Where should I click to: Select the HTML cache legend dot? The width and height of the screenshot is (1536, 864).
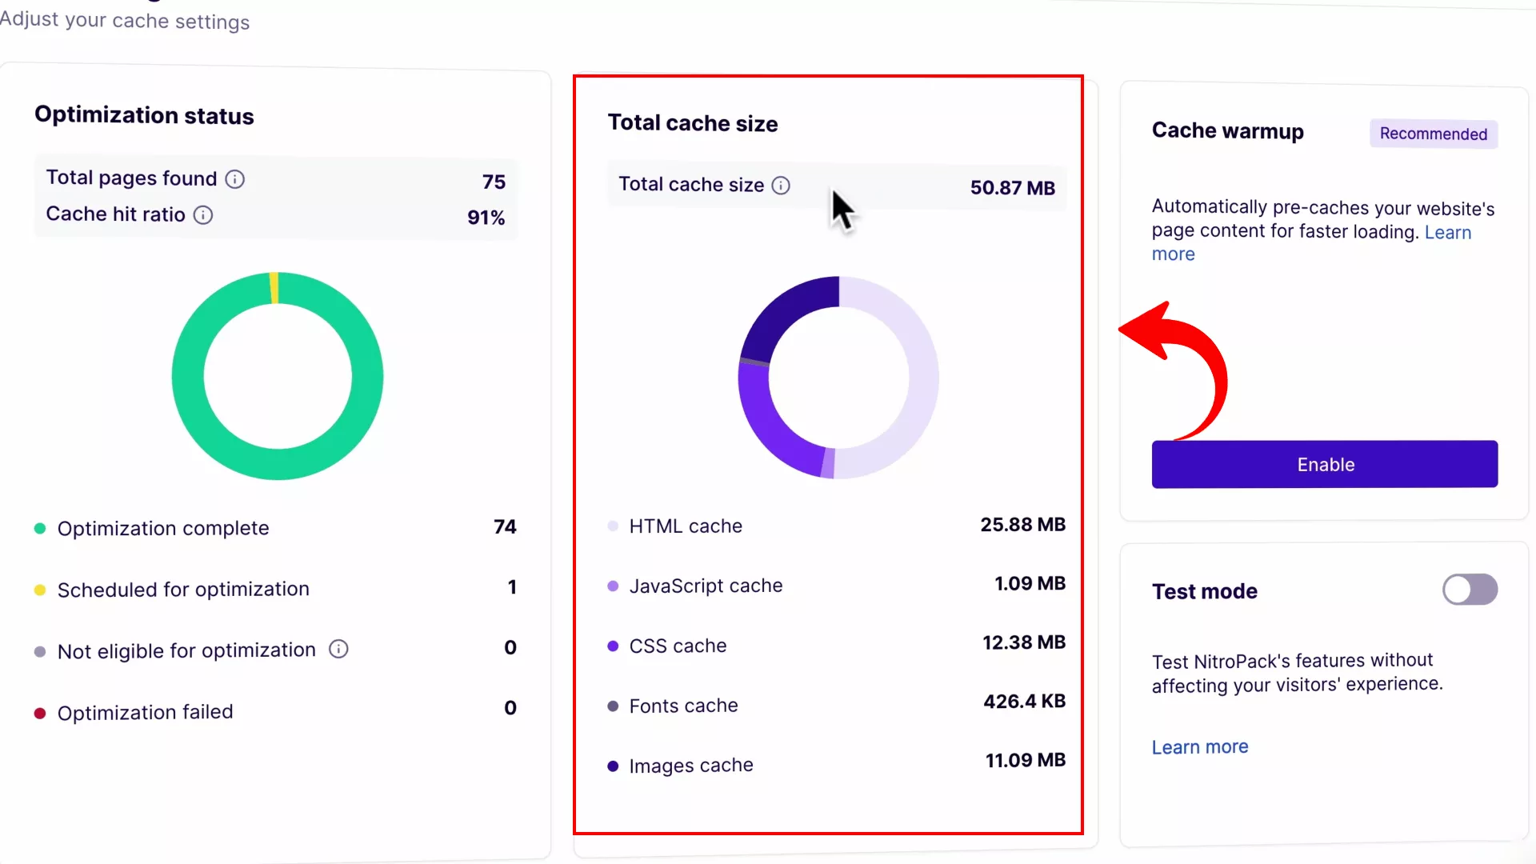(613, 526)
